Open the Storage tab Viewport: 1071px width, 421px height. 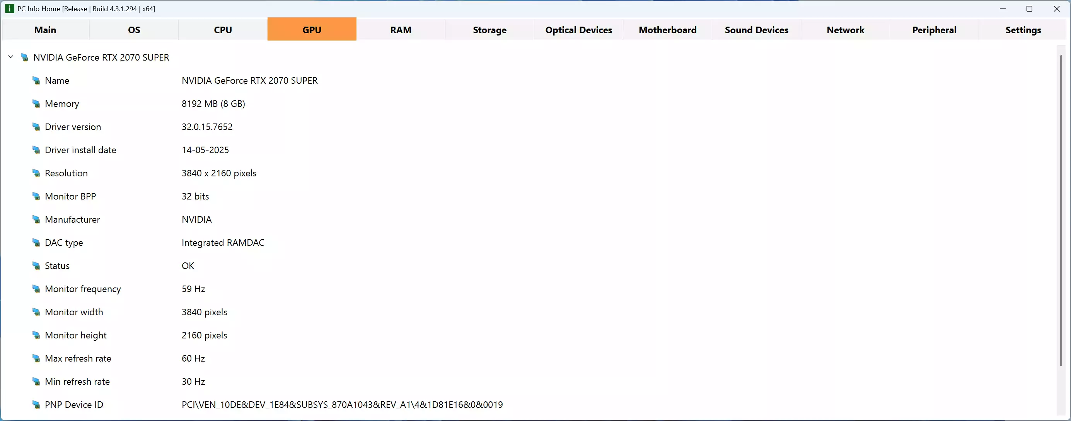point(490,30)
